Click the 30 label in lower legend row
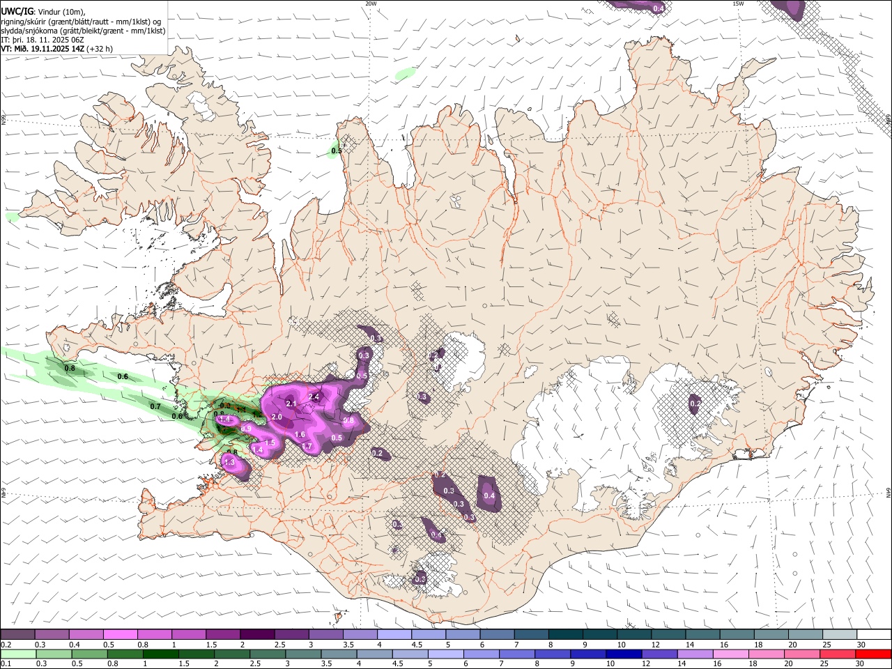 [861, 664]
